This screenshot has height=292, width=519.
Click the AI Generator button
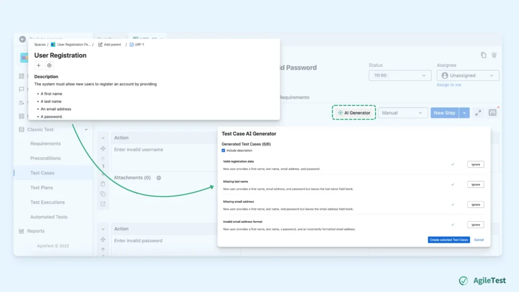coord(354,113)
